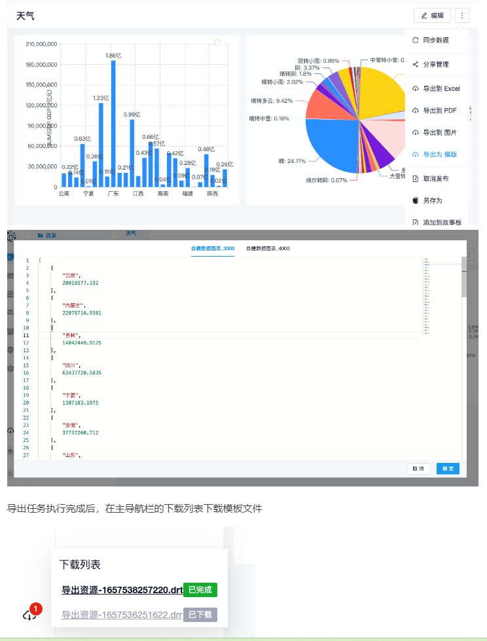Click the share icon beside 分享管理
Viewport: 487px width, 641px height.
[416, 64]
